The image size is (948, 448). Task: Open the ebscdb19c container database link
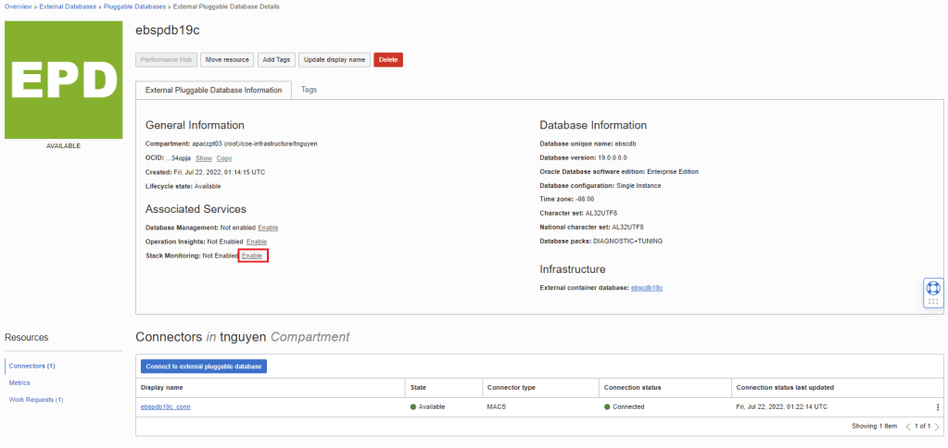click(x=646, y=288)
